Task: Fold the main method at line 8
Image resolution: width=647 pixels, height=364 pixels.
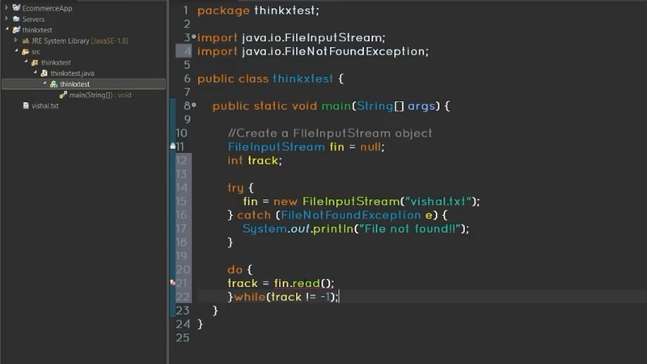Action: 194,105
